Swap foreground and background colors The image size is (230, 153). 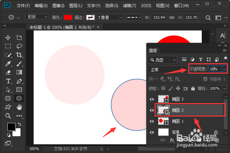(x=20, y=124)
